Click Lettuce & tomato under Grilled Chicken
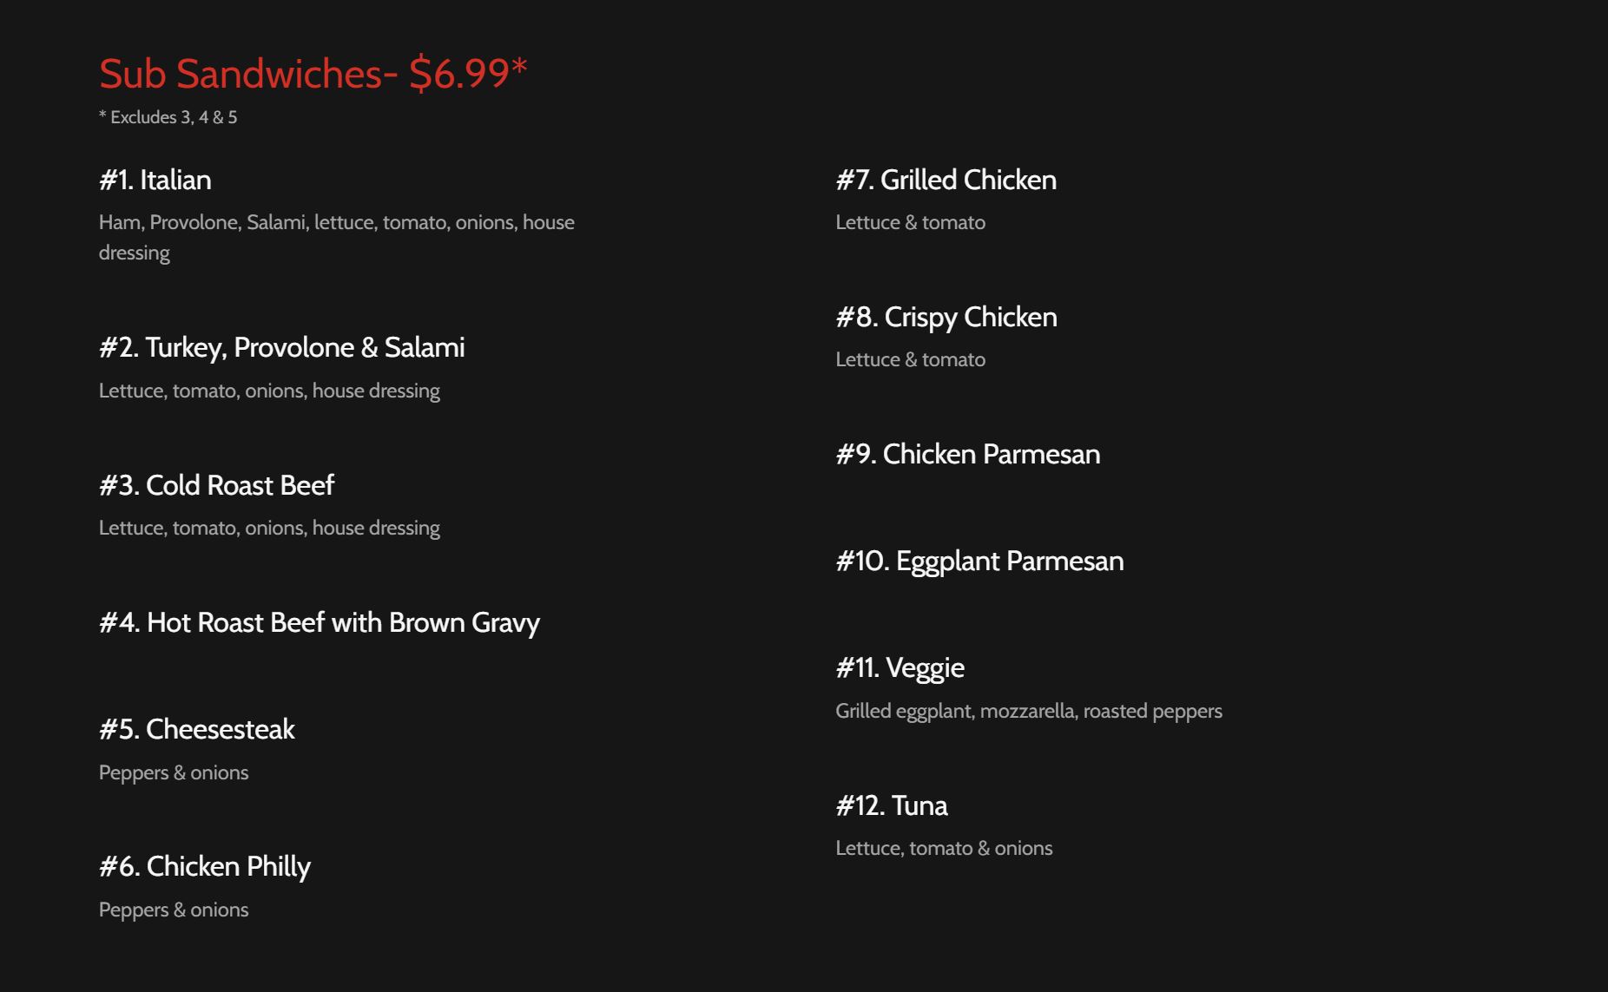The width and height of the screenshot is (1608, 992). (x=910, y=222)
